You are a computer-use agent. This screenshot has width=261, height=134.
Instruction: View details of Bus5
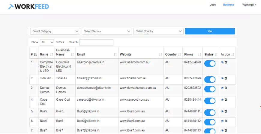pos(222,111)
